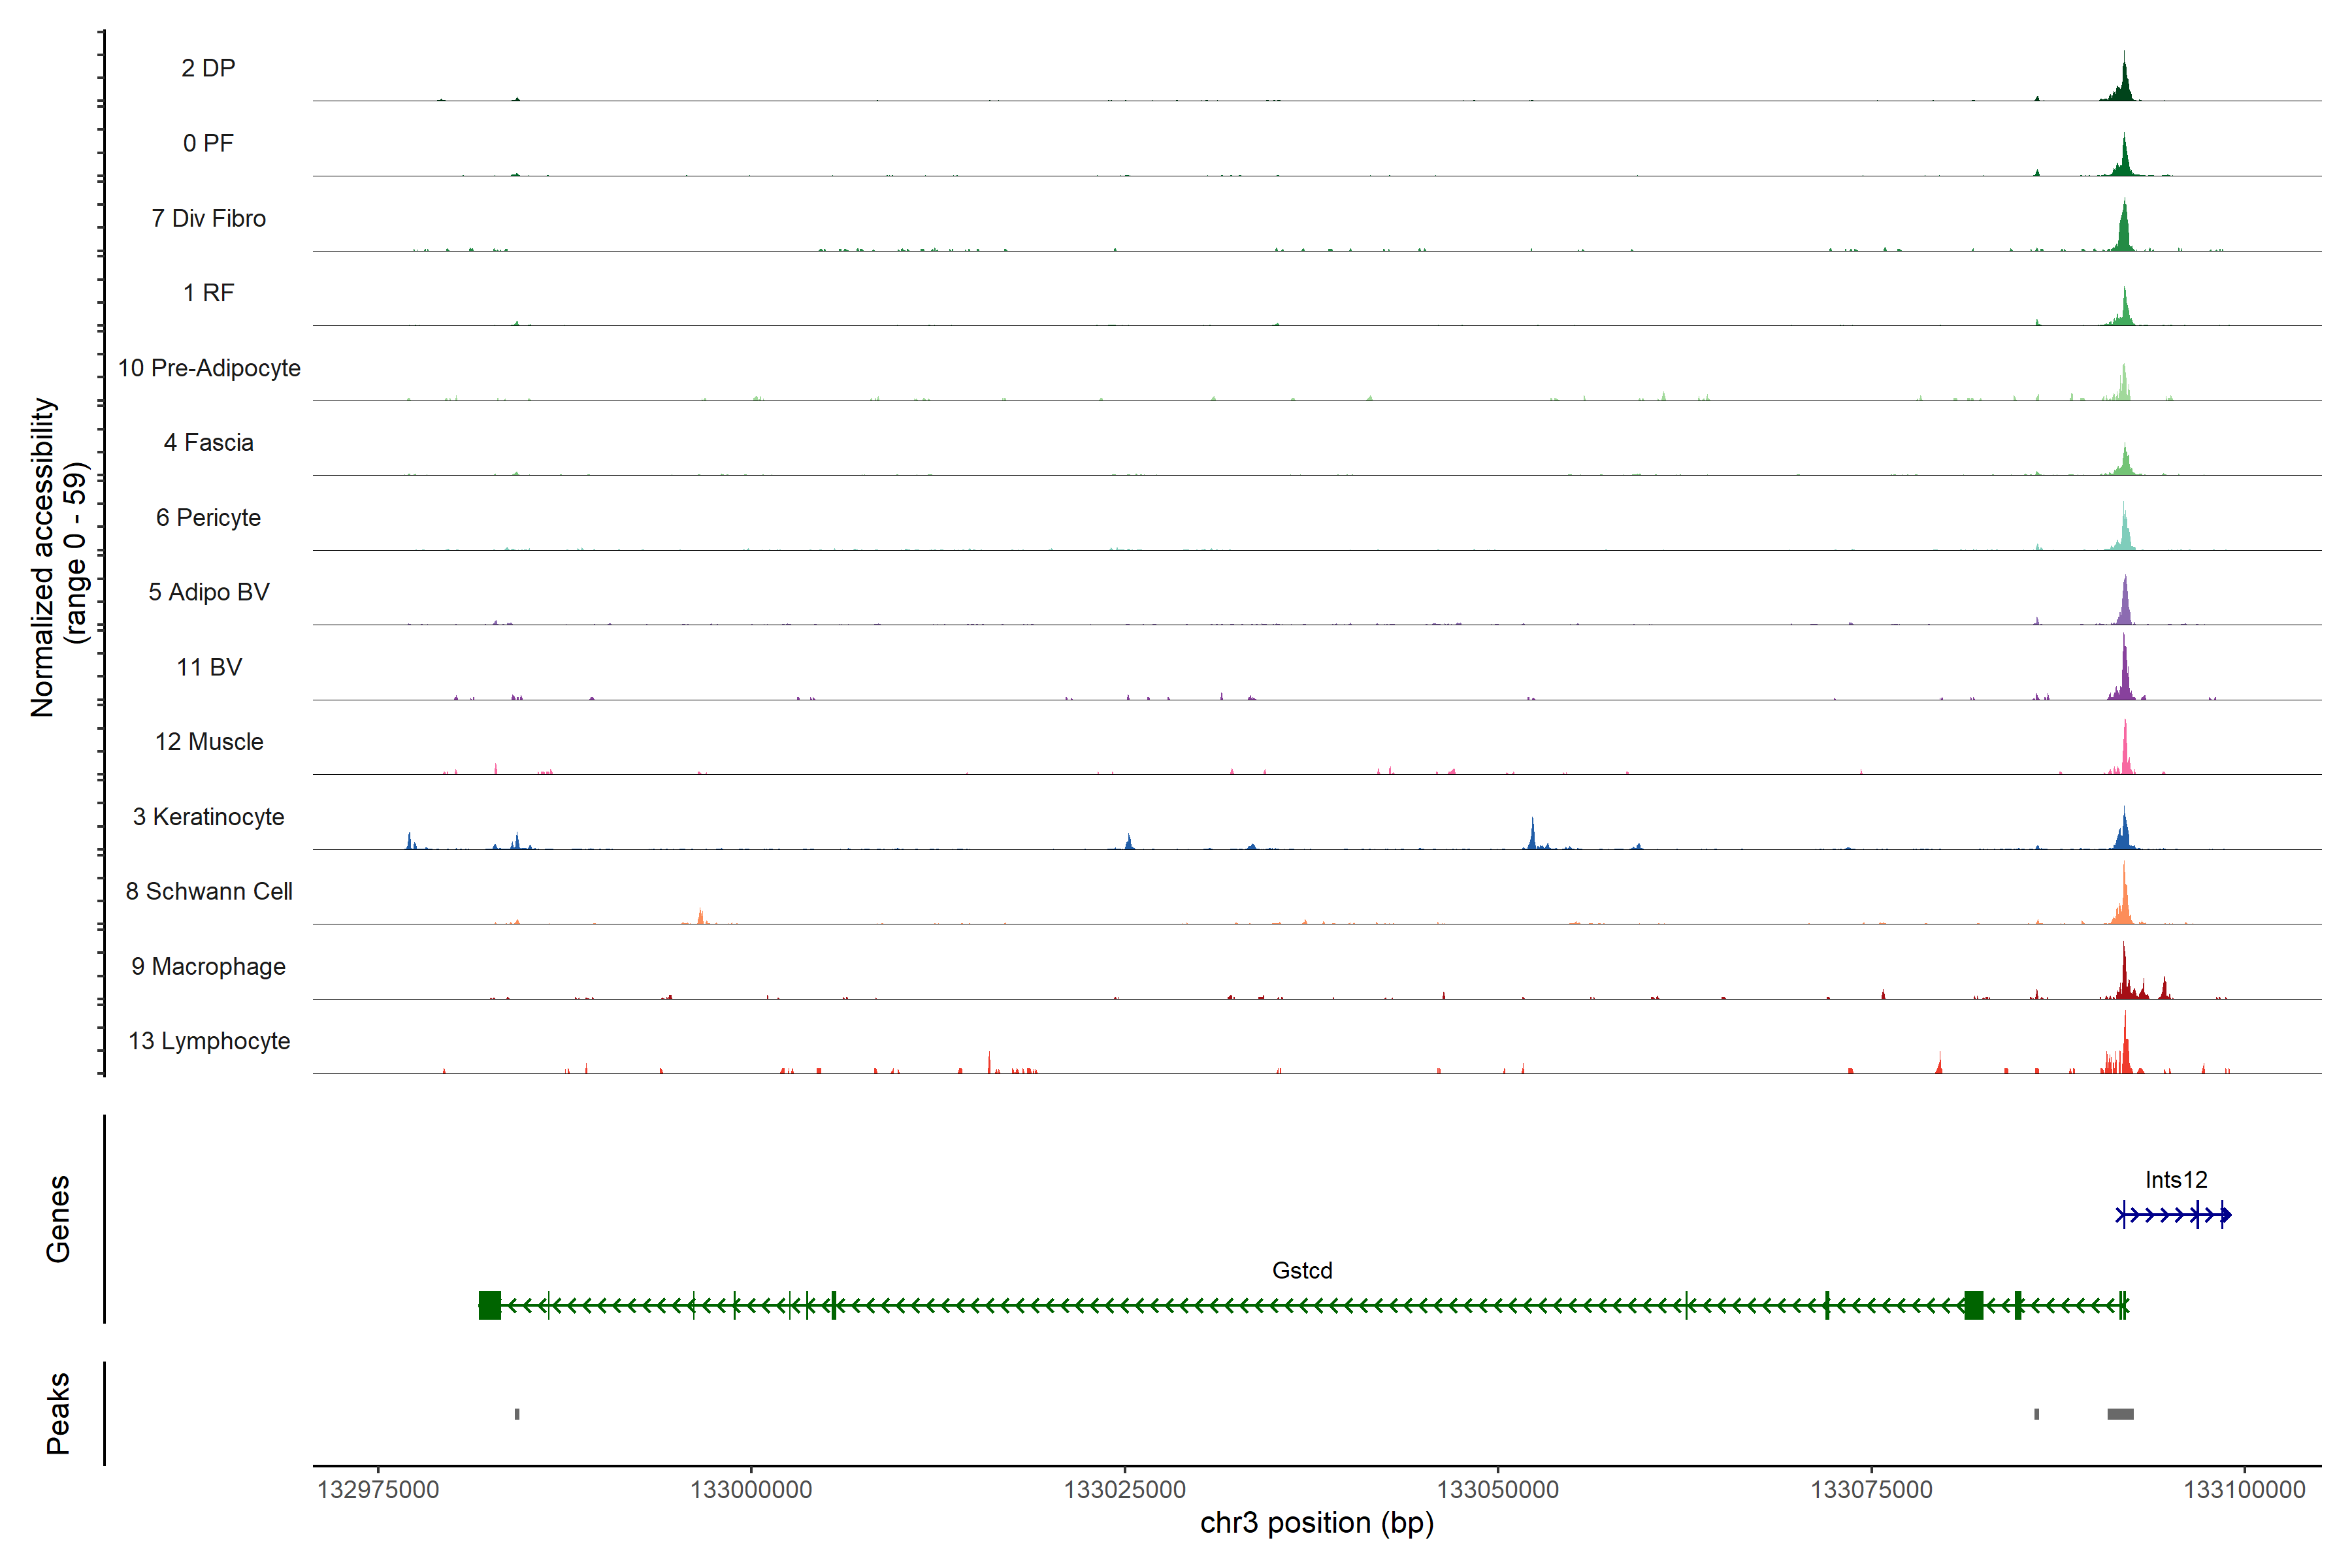Click the 8 Schwann Cell track label
2352x1568 pixels.
pyautogui.click(x=208, y=891)
